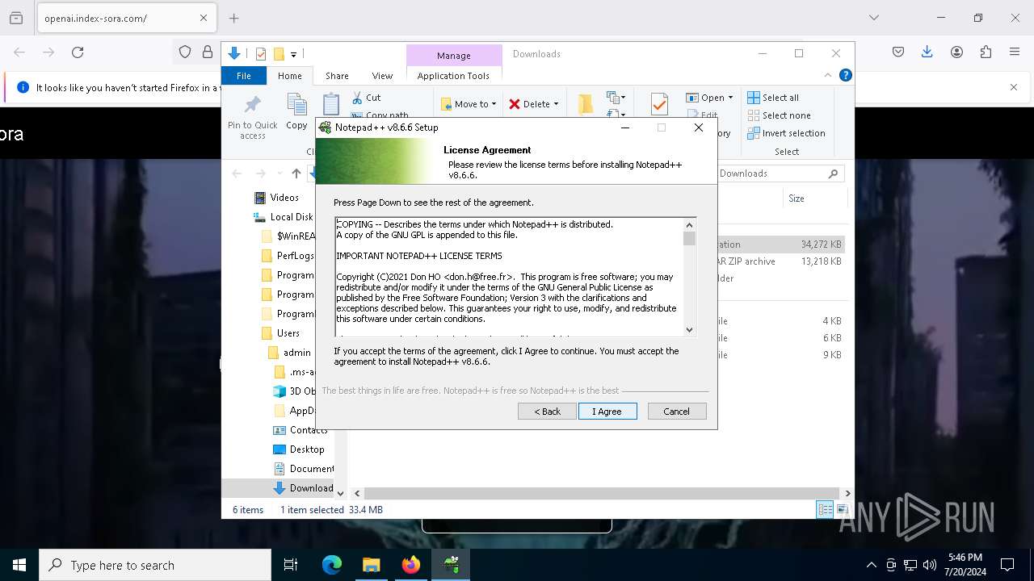This screenshot has width=1034, height=581.
Task: Open the File tab in Explorer
Action: [243, 76]
